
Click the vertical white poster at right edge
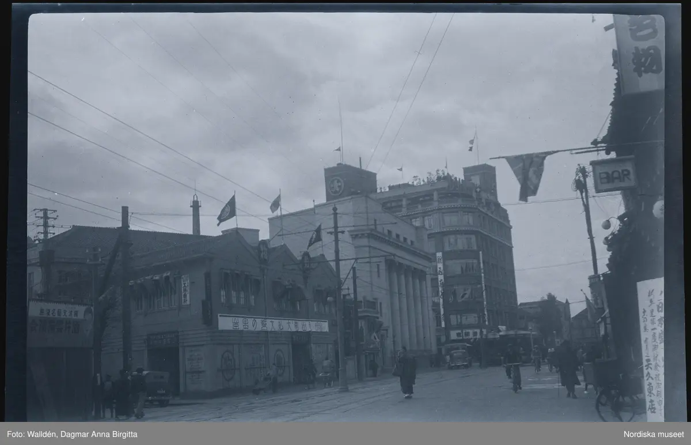(x=651, y=348)
